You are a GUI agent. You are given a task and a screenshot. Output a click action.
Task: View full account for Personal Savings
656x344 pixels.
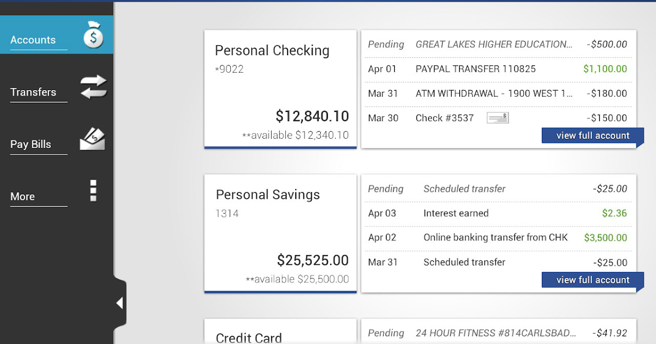click(x=593, y=280)
